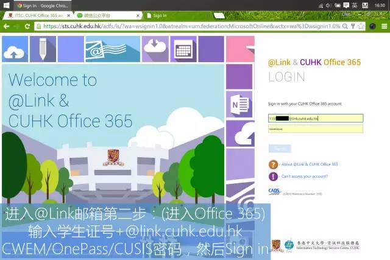Click the calendar tile icon
The width and height of the screenshot is (390, 260).
coord(183,49)
